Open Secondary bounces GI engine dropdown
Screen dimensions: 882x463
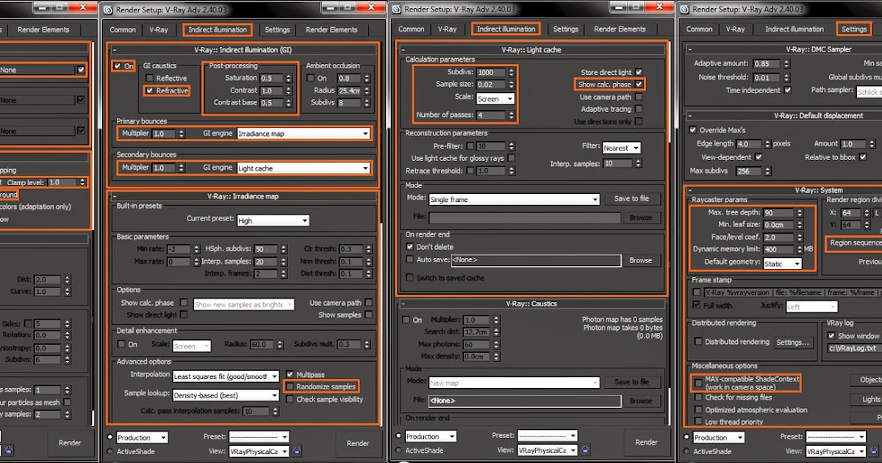coord(303,168)
